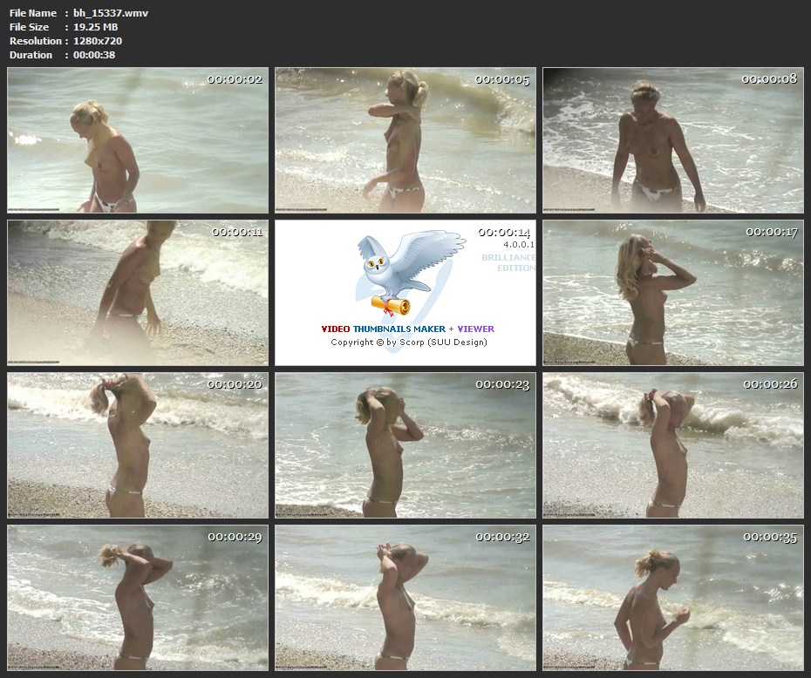
Task: Click the Video Thumbnails Maker + Viewer title
Action: coord(407,329)
